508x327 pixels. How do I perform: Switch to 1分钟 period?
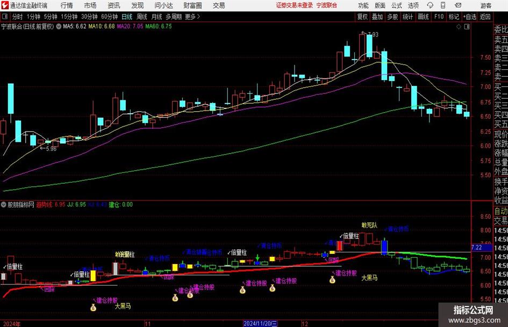coord(33,17)
